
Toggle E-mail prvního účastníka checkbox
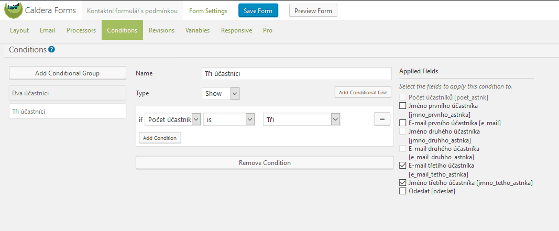tap(402, 123)
